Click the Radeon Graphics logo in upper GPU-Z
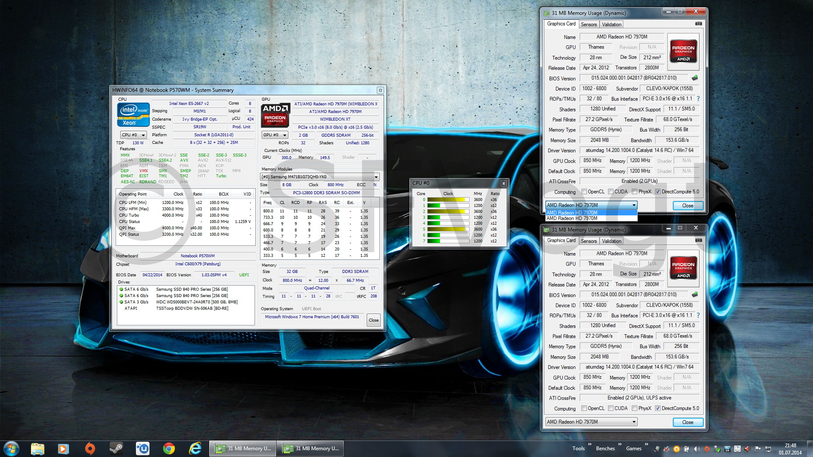This screenshot has height=457, width=813. (x=683, y=51)
